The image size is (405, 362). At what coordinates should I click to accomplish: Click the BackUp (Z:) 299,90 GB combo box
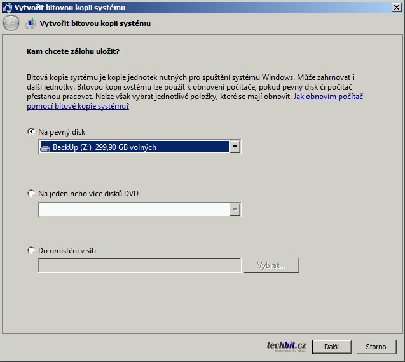pos(134,147)
